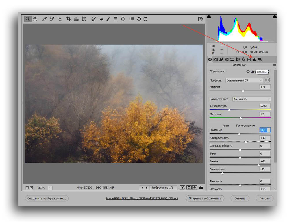This screenshot has width=296, height=222.
Task: Select the Hand tool in the toolbar
Action: (35, 19)
